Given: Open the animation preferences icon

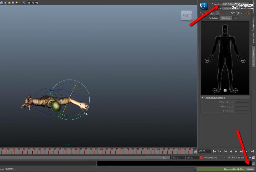Looking at the screenshot, I should pyautogui.click(x=253, y=157).
